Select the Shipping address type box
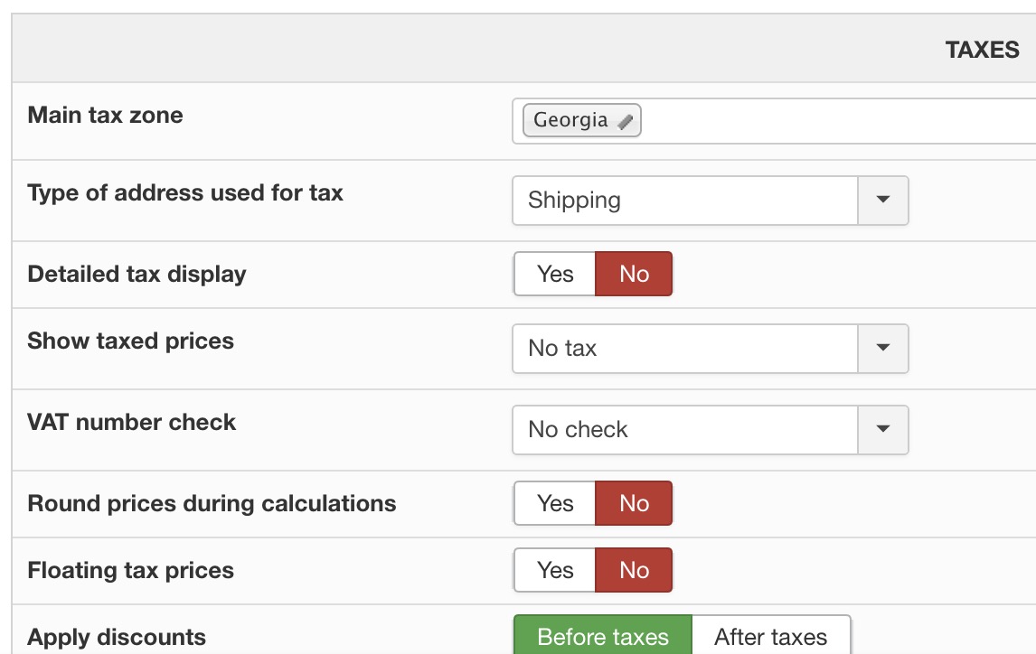Image resolution: width=1036 pixels, height=654 pixels. pos(684,200)
